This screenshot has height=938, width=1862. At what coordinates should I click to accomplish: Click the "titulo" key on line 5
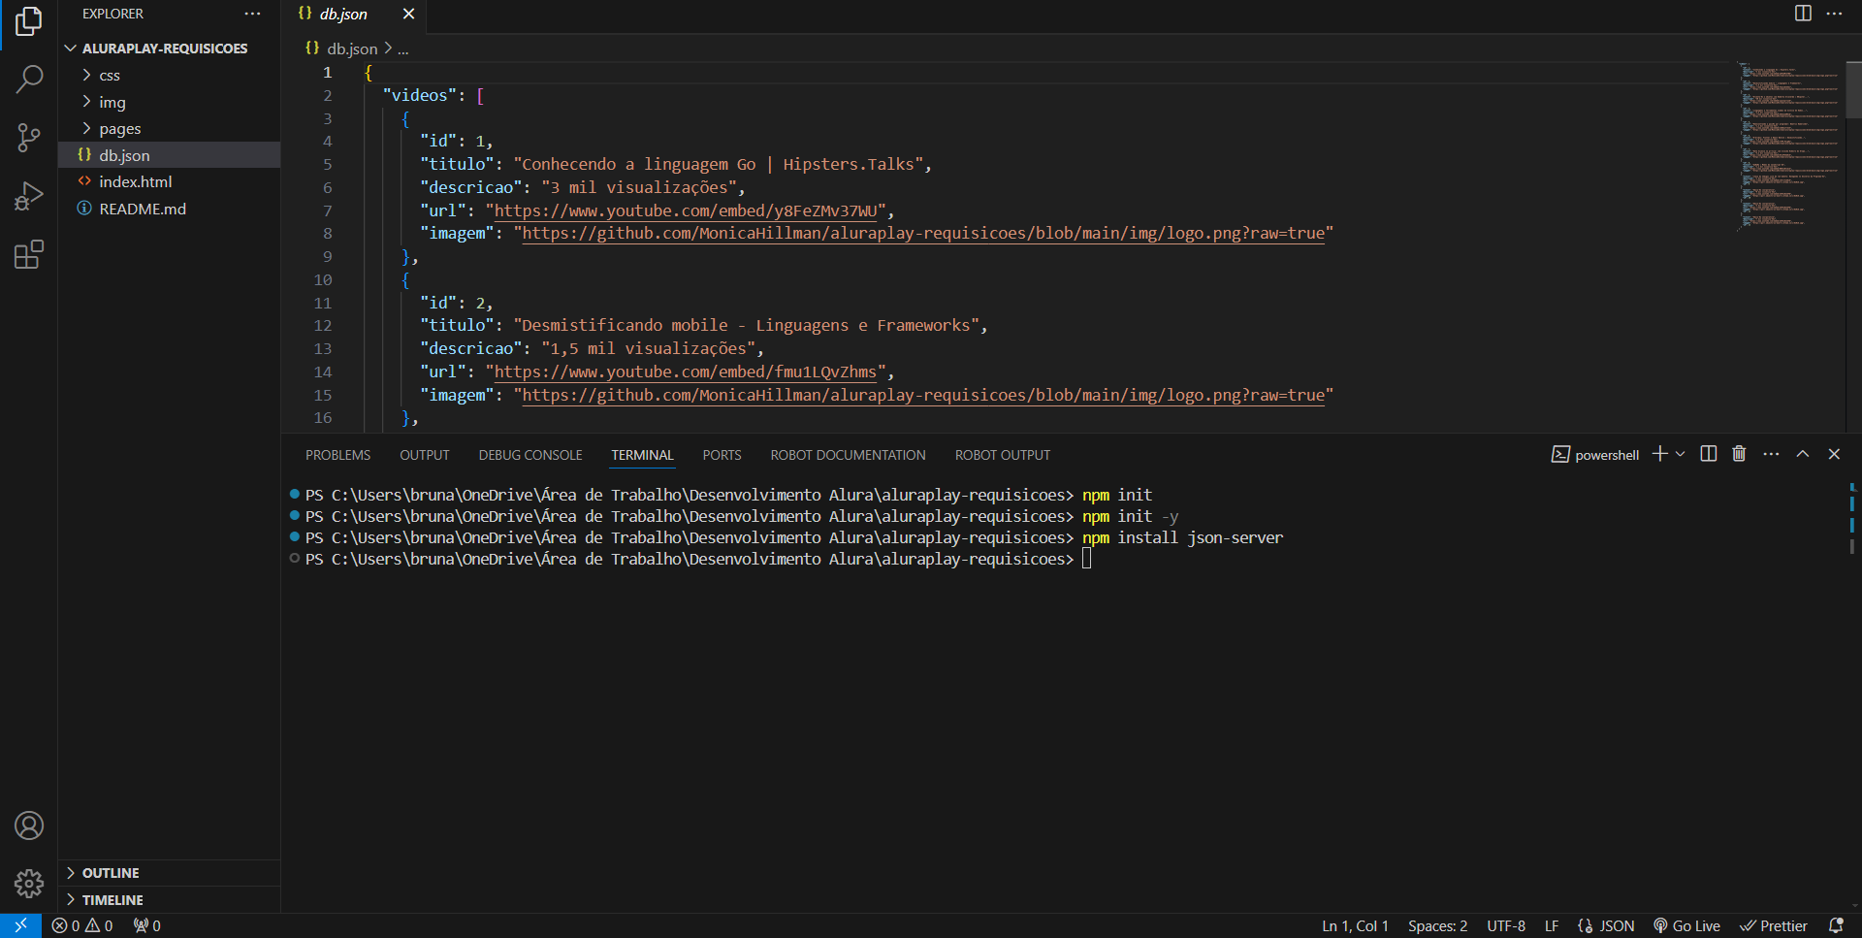pyautogui.click(x=456, y=164)
